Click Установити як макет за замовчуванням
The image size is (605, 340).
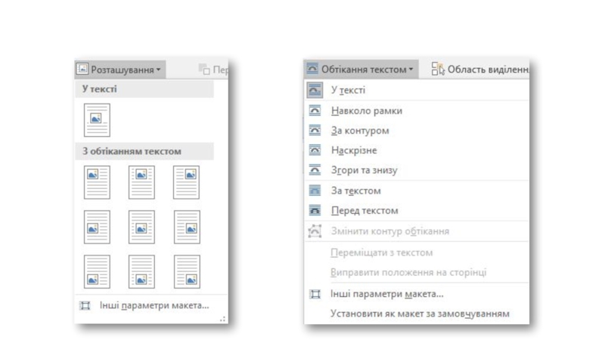point(420,313)
